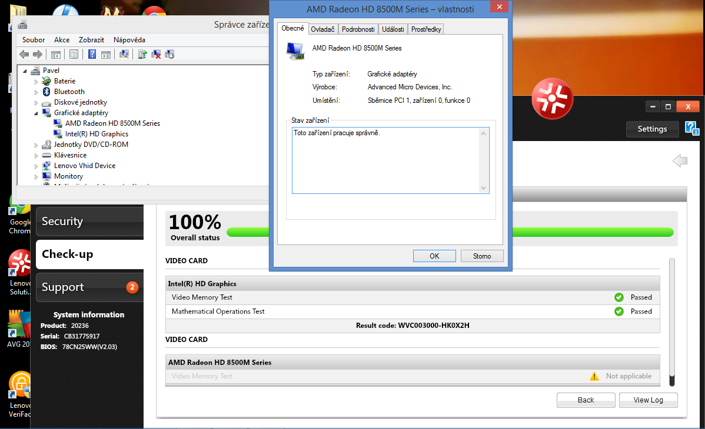Select the Obecné tab
Image resolution: width=705 pixels, height=429 pixels.
[x=292, y=28]
